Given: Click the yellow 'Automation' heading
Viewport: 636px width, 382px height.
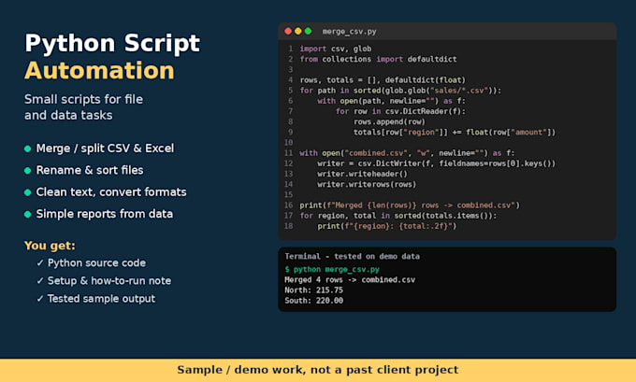Looking at the screenshot, I should click(x=99, y=70).
